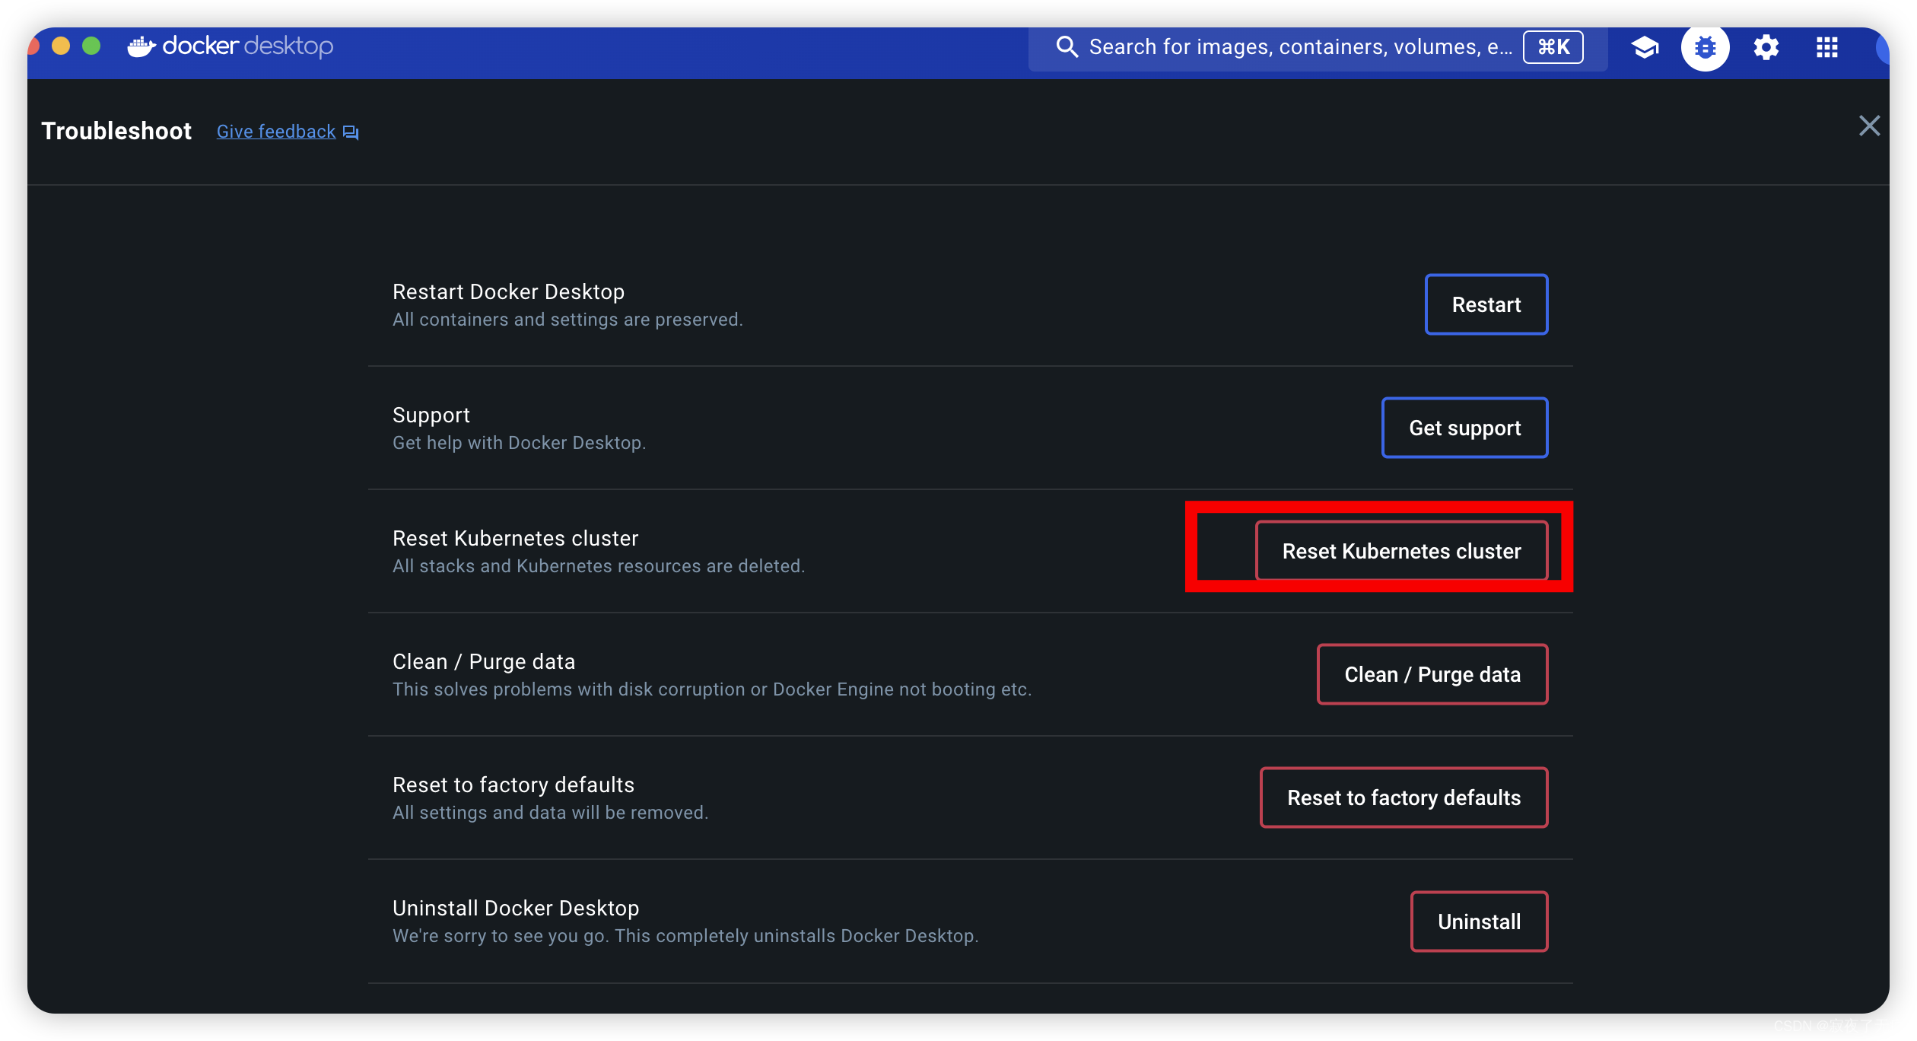Image resolution: width=1917 pixels, height=1041 pixels.
Task: Click the macOS yellow minimize button
Action: coord(61,46)
